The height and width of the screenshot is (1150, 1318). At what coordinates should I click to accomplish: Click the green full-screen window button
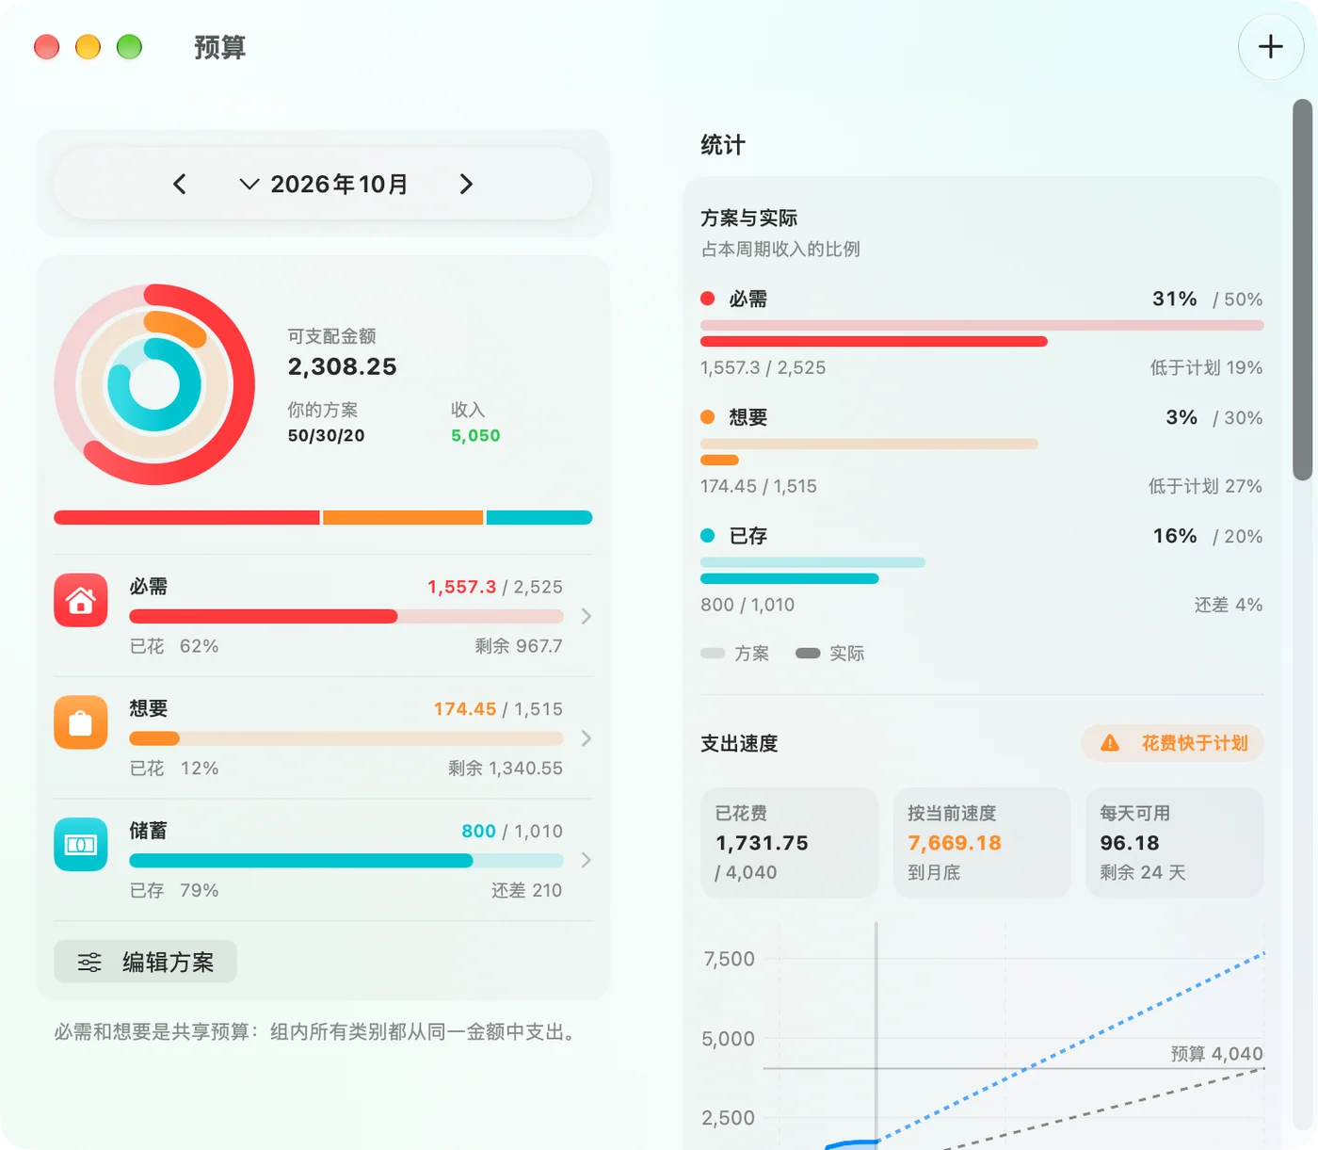click(x=129, y=47)
